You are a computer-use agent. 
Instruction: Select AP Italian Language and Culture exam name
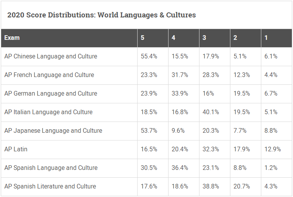(48, 112)
